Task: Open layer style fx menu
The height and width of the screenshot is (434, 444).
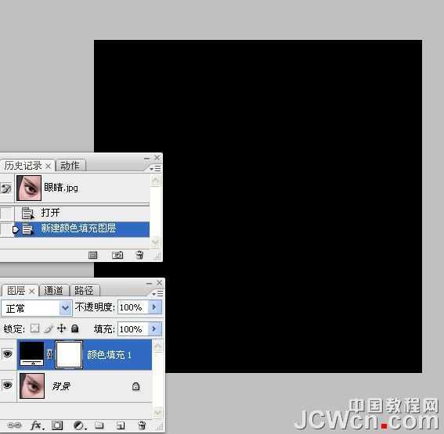Action: click(x=37, y=425)
